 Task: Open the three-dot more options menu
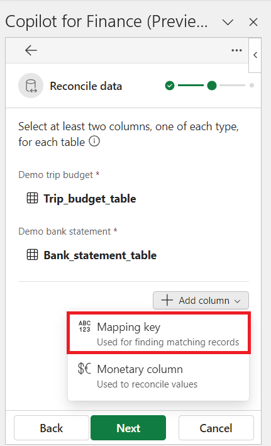pyautogui.click(x=236, y=50)
